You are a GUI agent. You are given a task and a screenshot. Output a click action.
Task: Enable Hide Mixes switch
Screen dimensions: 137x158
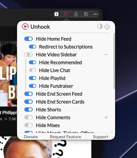coord(29,125)
